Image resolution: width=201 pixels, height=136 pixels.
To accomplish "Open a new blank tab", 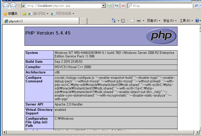I will tap(83, 21).
